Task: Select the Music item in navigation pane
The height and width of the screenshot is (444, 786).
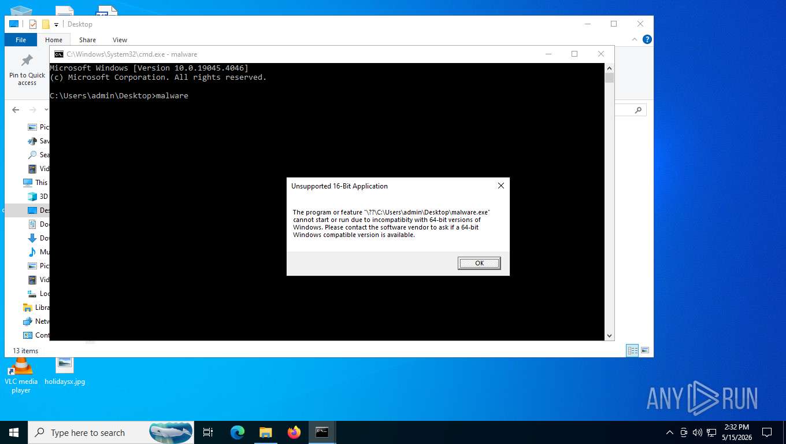Action: (x=38, y=252)
